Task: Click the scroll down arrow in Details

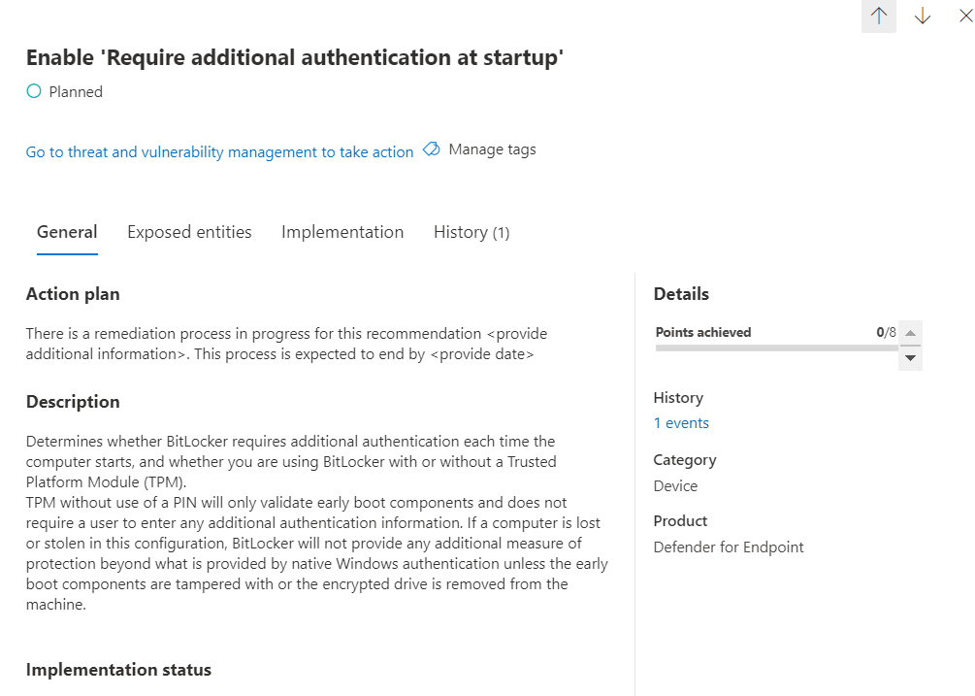Action: 910,358
